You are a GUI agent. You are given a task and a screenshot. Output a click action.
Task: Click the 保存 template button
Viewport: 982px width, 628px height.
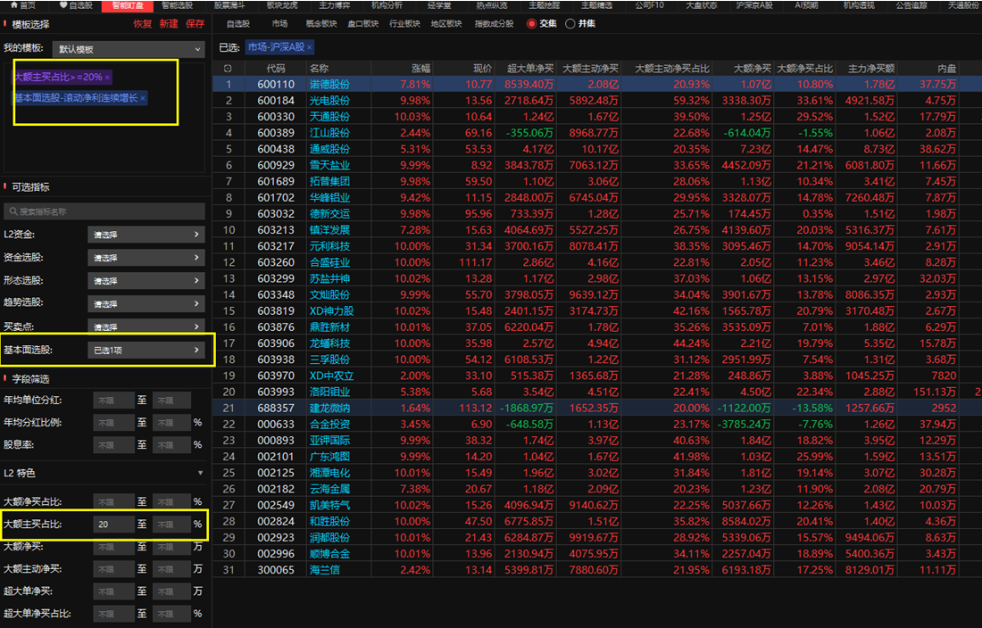[x=195, y=24]
